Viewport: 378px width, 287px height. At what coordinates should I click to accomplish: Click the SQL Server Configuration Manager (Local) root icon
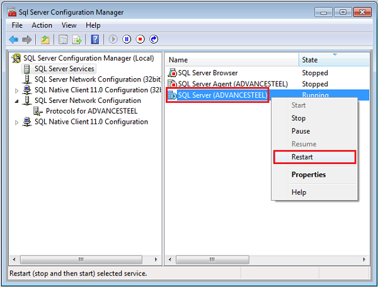click(x=16, y=58)
